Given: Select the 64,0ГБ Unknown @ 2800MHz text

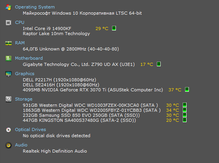Looking at the screenshot, I should 71,49.
